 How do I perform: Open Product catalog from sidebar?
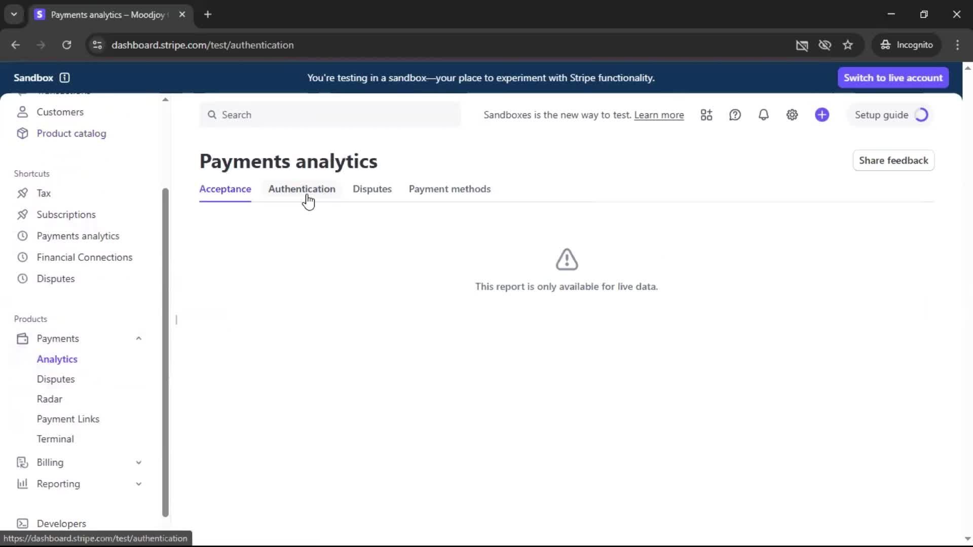pos(71,133)
